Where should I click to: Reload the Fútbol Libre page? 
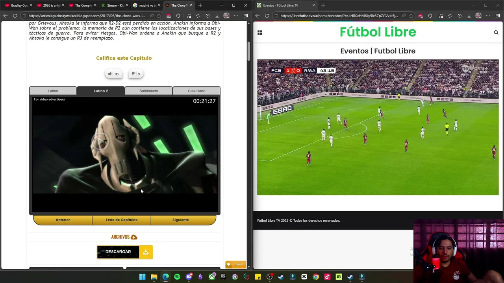click(x=267, y=16)
